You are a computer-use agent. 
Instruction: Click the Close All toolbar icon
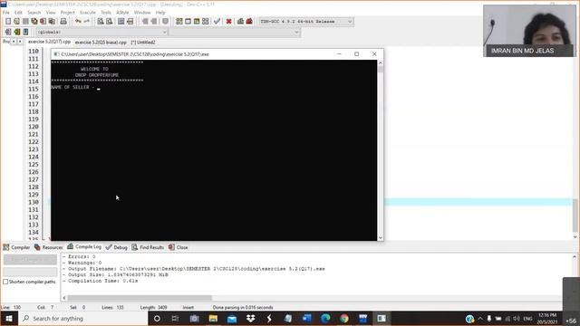[x=53, y=22]
